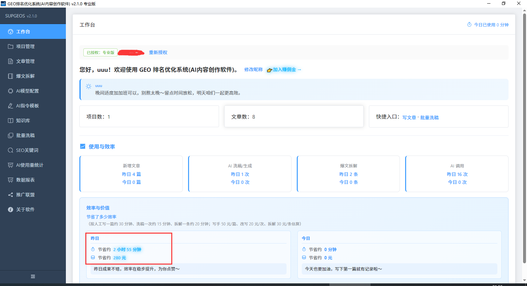The height and width of the screenshot is (286, 527).
Task: Click the chart icon beside 使用与效率
Action: pyautogui.click(x=83, y=146)
